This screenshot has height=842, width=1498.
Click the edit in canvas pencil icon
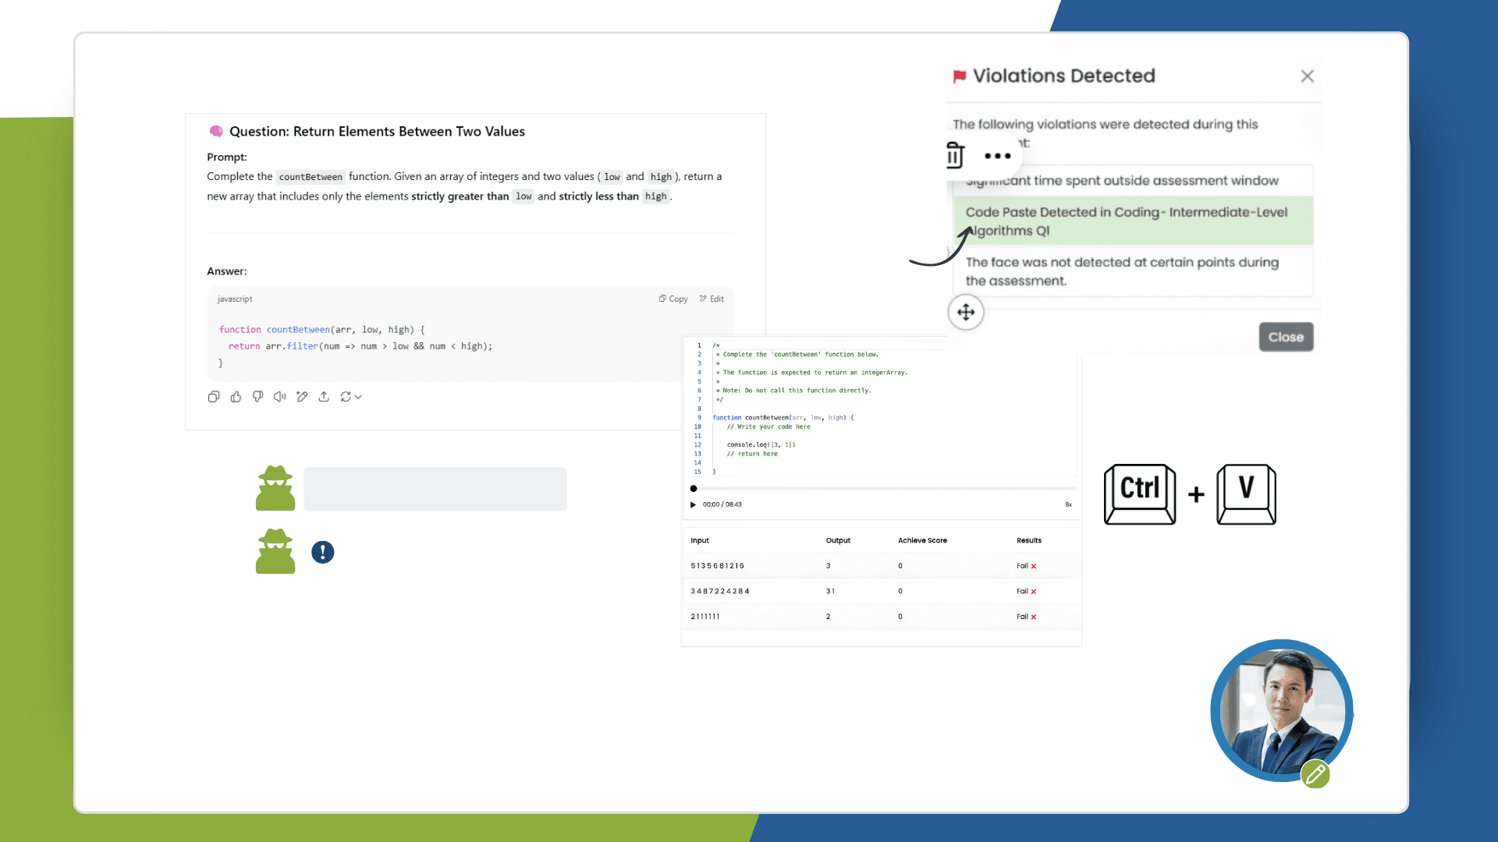(x=302, y=397)
